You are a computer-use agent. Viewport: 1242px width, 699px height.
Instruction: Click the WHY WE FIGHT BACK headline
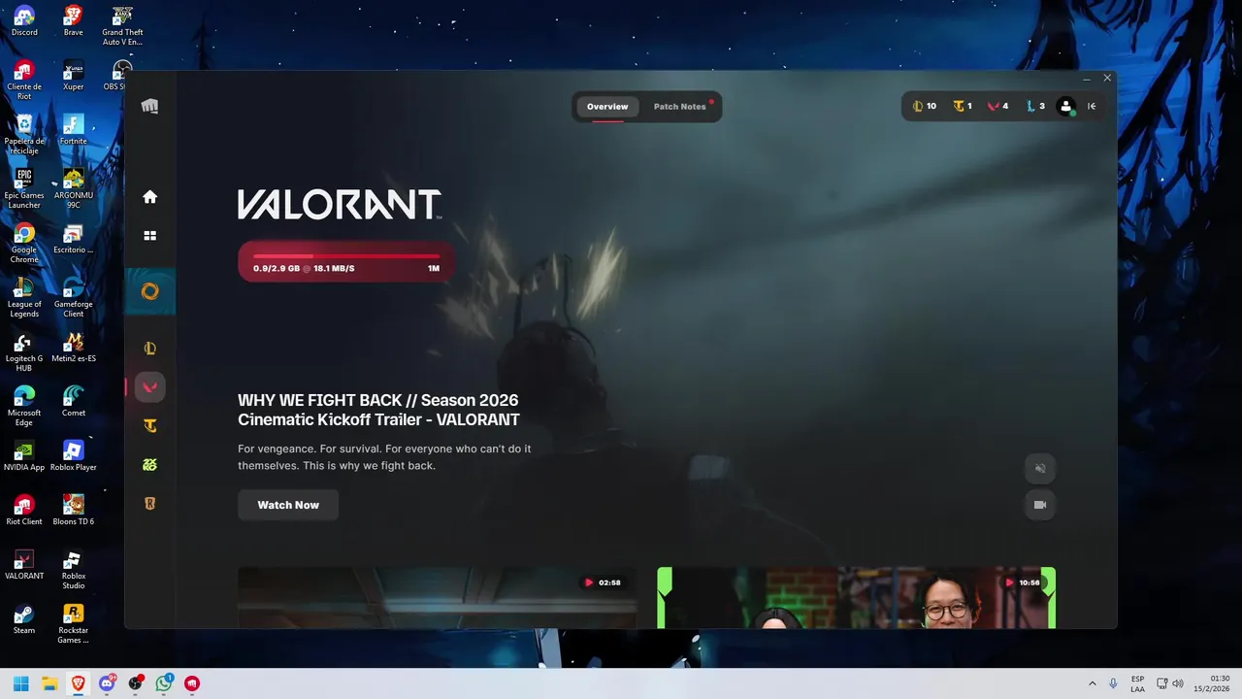(378, 410)
